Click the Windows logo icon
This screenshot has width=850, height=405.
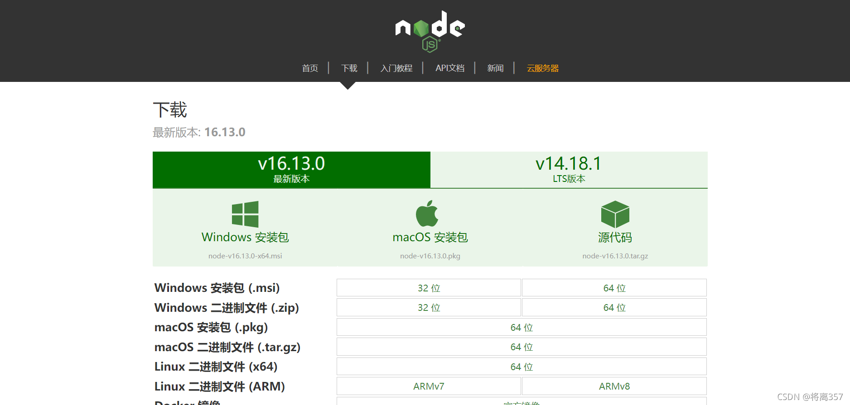tap(245, 214)
